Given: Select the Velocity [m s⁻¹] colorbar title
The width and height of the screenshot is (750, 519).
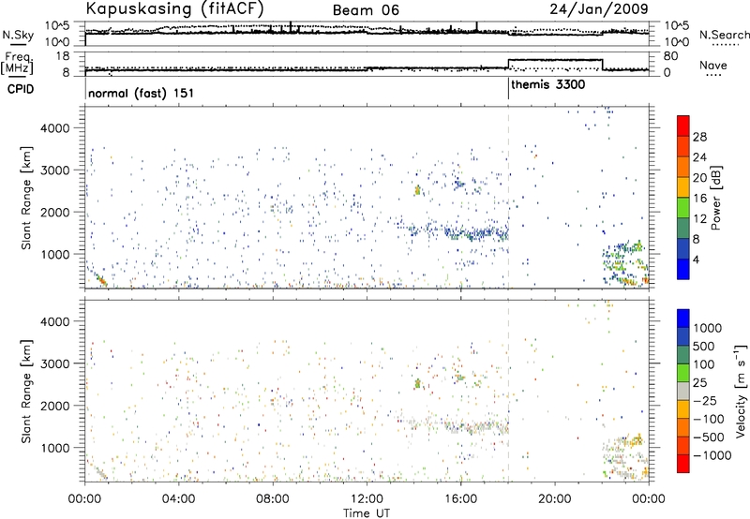Looking at the screenshot, I should pos(741,391).
